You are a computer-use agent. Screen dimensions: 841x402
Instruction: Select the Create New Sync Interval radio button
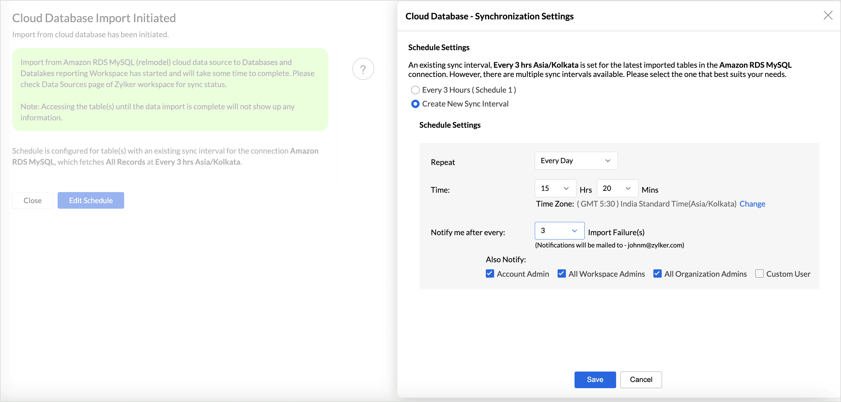415,104
